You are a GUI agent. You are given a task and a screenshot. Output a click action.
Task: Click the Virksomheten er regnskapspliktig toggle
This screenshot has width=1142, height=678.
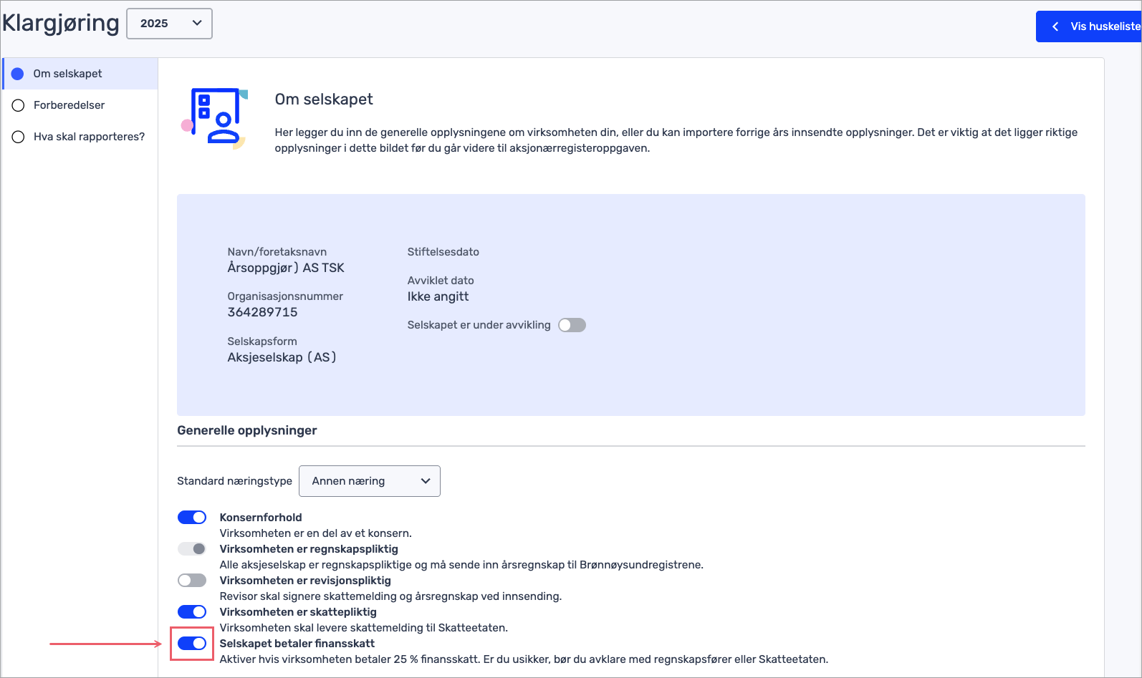[x=192, y=549]
